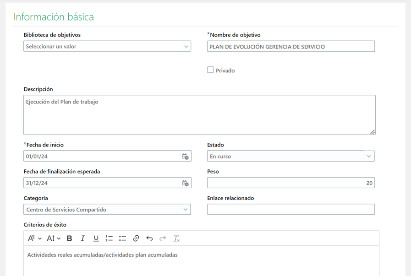Screen dimensions: 411x276
Task: Redo the last edit in the editor
Action: [163, 238]
